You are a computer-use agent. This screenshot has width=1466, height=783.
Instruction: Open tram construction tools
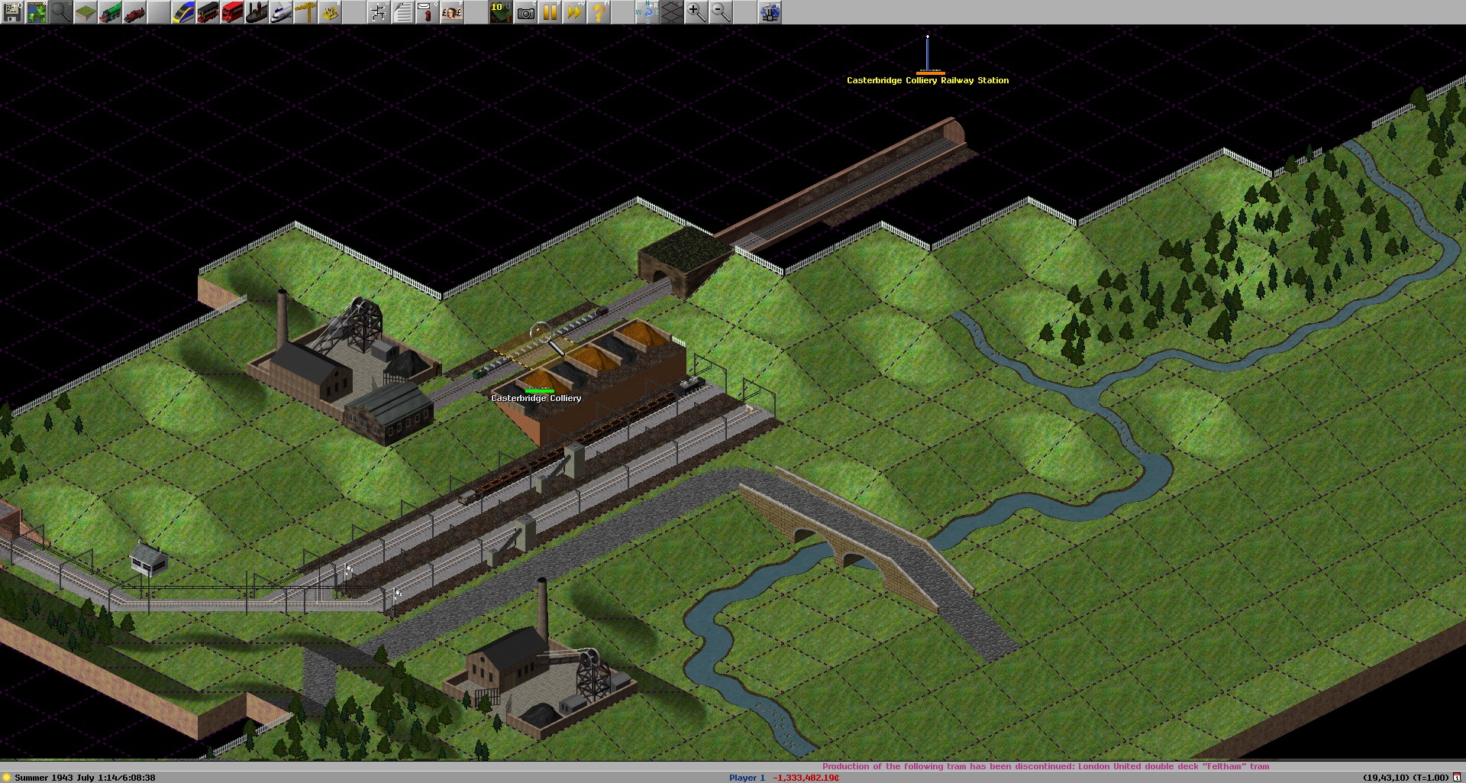click(x=208, y=12)
